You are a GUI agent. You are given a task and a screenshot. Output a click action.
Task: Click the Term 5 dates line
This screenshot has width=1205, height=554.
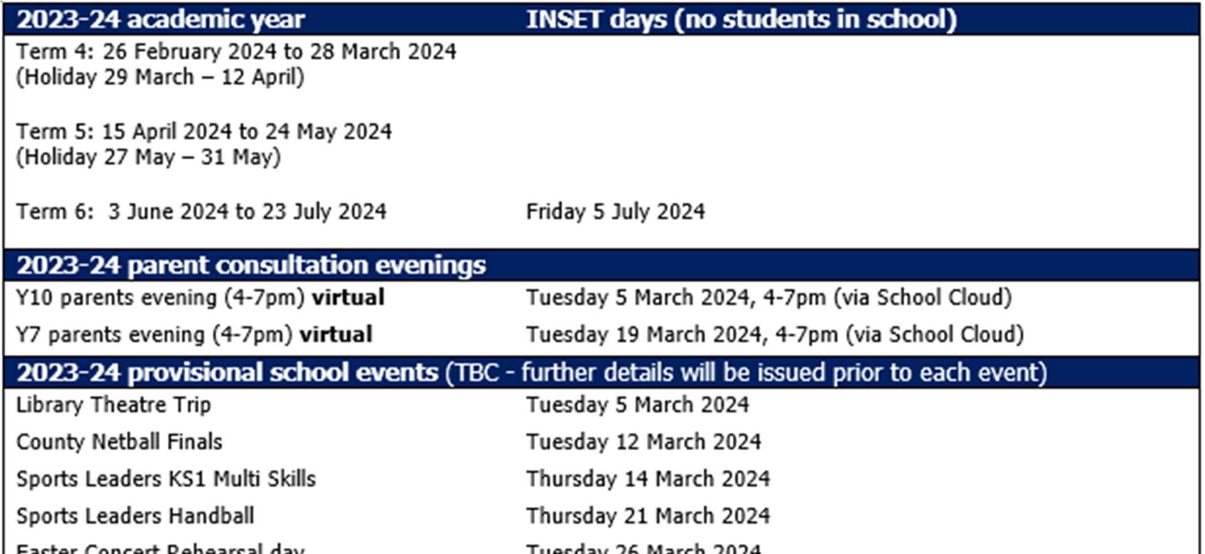204,132
